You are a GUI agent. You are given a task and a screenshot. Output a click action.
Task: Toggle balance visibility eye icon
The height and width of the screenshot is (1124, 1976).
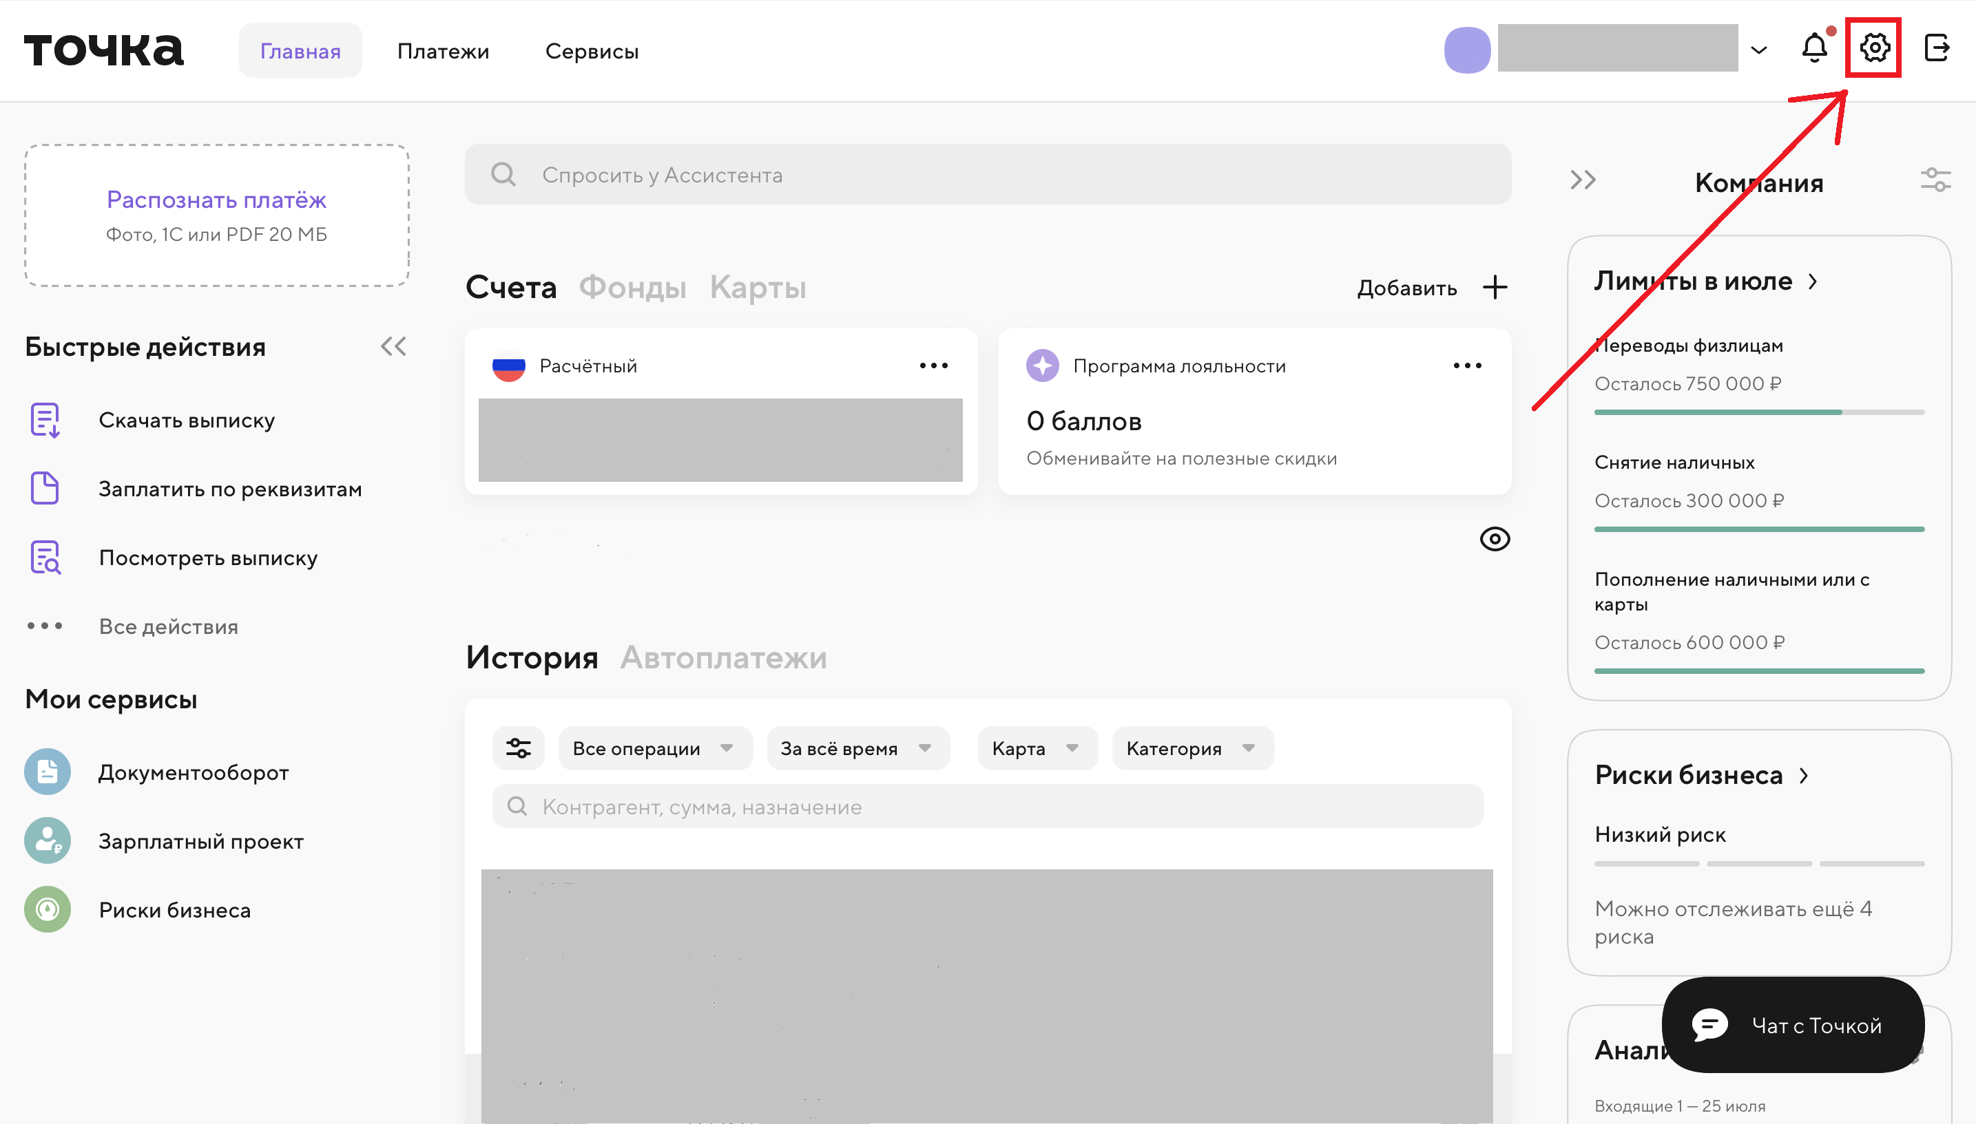[x=1495, y=539]
